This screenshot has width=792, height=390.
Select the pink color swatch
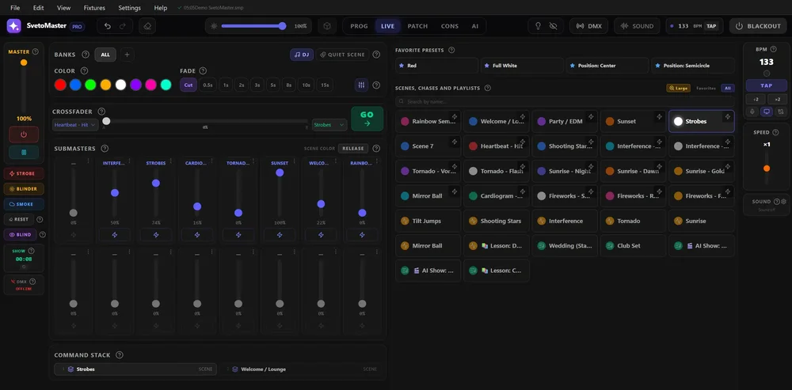150,85
